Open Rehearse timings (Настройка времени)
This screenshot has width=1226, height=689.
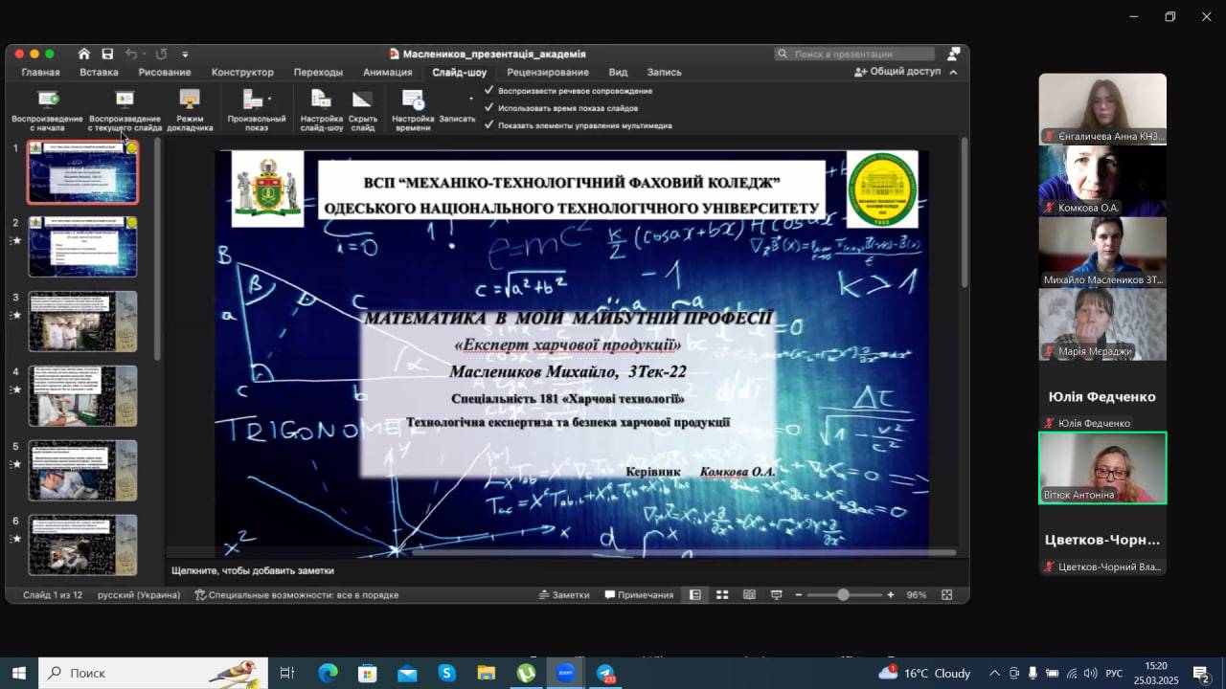click(413, 110)
